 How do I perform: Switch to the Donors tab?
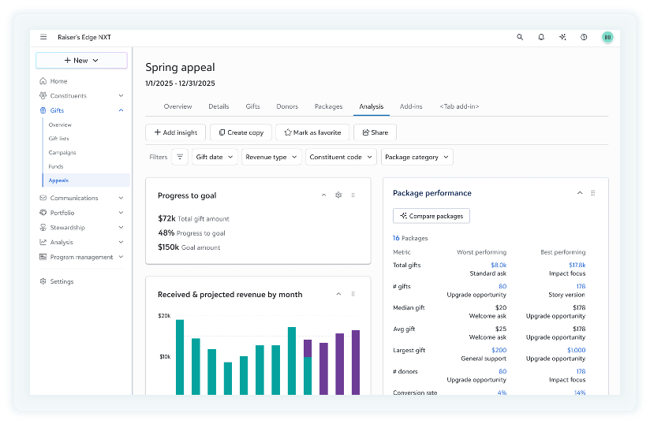[287, 106]
